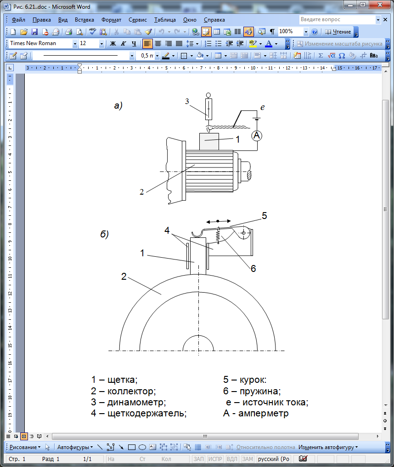Open the 0,5 pt line weight dropdown
The width and height of the screenshot is (394, 467).
pyautogui.click(x=158, y=56)
